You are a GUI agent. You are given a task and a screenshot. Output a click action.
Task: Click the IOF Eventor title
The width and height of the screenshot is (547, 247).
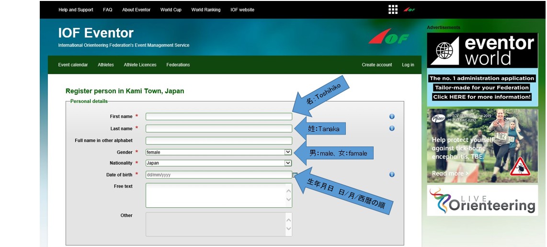point(96,33)
